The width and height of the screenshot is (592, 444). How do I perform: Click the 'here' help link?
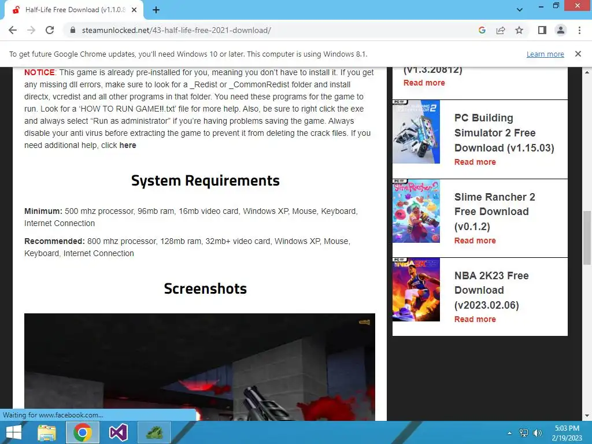coord(128,145)
